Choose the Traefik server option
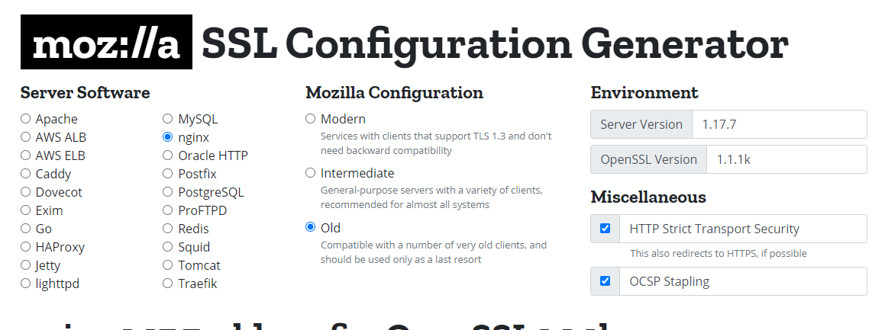 (168, 284)
